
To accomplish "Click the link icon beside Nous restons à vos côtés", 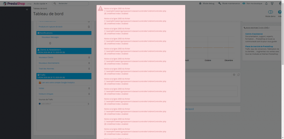I will pos(245,28).
